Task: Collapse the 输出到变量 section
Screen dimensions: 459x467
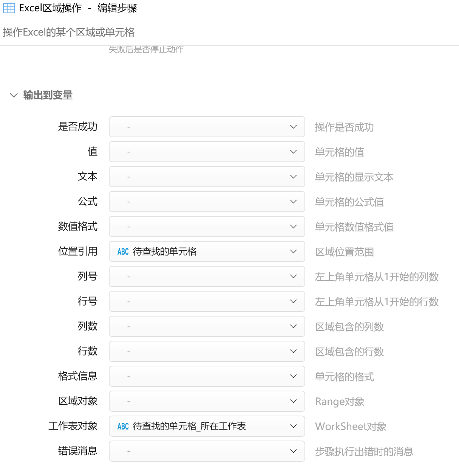Action: 14,95
